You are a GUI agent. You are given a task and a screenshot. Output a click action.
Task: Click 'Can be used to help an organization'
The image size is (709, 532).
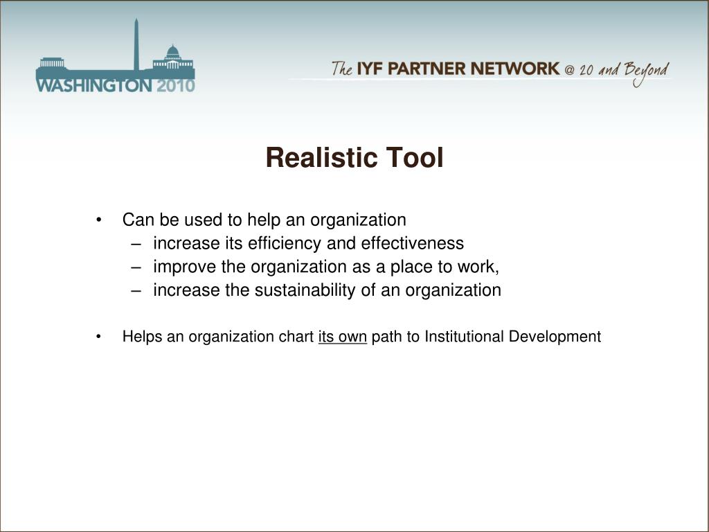tap(264, 220)
